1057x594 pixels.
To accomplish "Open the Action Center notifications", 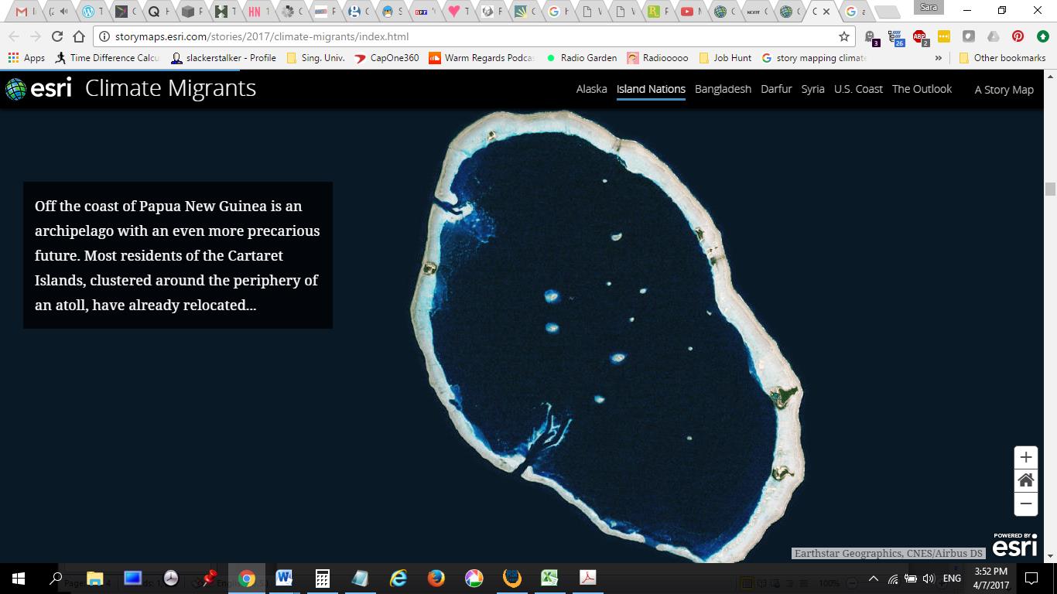I will [x=1031, y=579].
